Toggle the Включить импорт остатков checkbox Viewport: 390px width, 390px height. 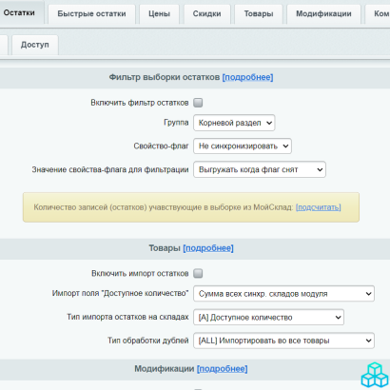point(198,273)
